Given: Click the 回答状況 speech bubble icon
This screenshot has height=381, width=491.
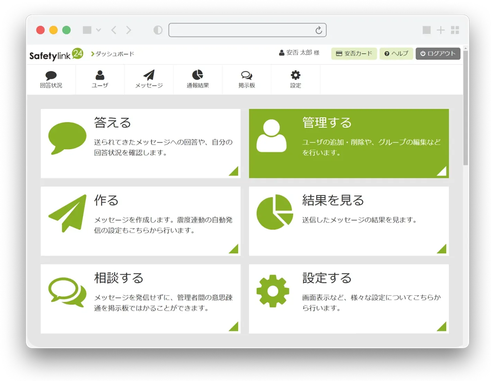Looking at the screenshot, I should click(x=51, y=76).
